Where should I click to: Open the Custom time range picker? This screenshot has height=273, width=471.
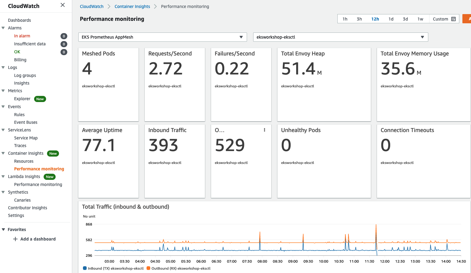(x=444, y=19)
